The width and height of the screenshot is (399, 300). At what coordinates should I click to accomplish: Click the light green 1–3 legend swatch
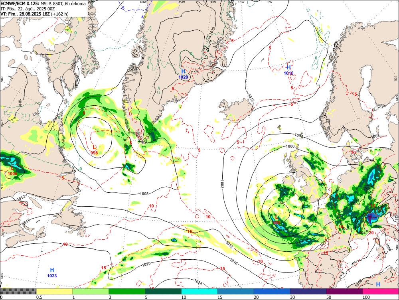click(x=91, y=291)
